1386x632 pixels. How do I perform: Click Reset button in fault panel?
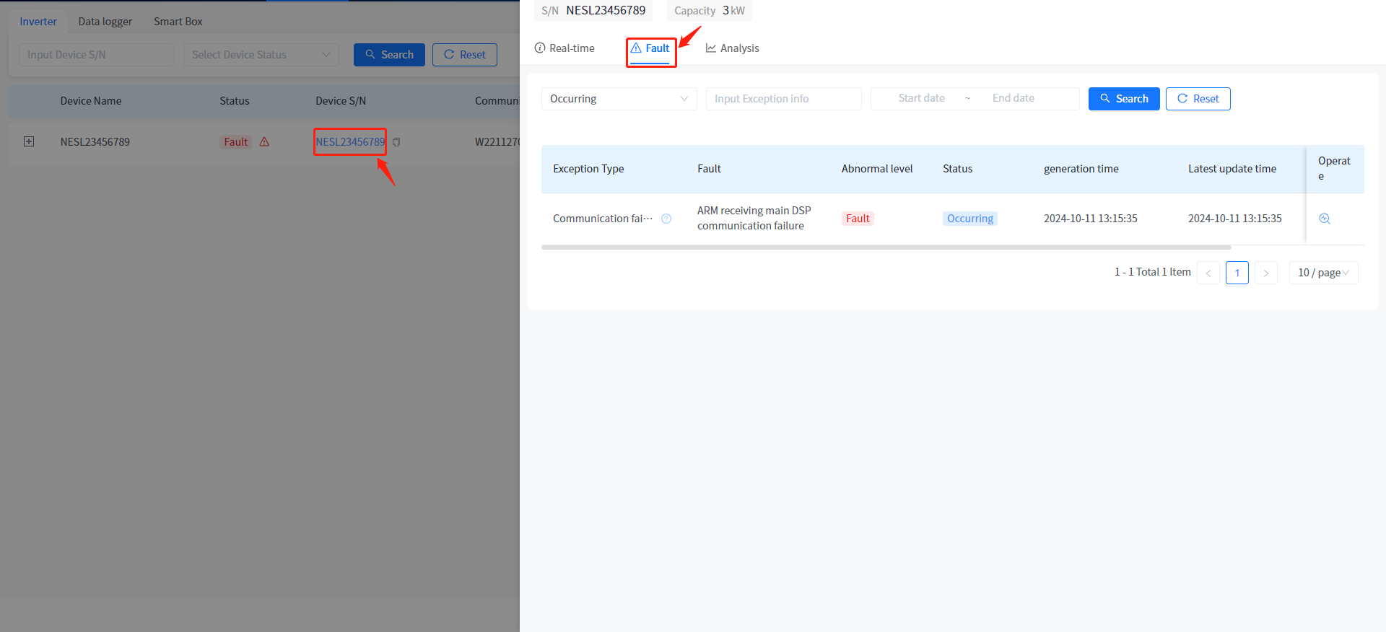1198,99
